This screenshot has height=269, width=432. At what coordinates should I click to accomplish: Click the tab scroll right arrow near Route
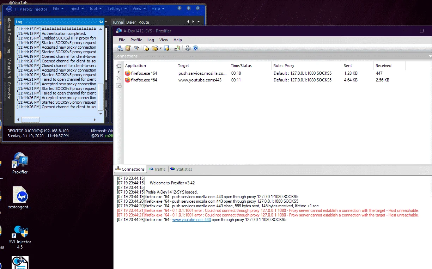[x=193, y=22]
